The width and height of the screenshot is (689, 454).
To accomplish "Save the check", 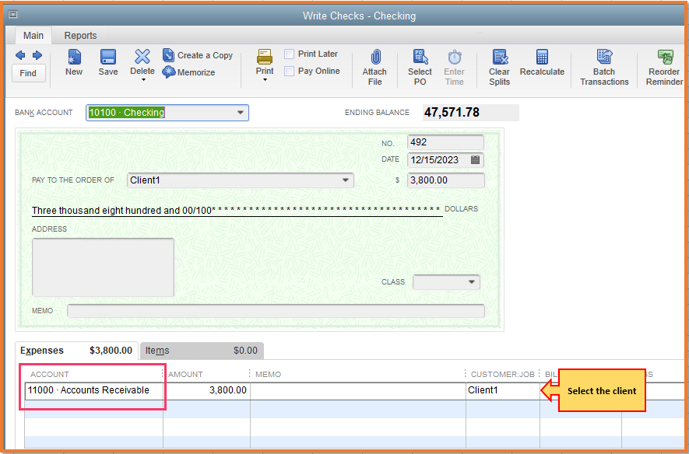I will click(x=108, y=62).
